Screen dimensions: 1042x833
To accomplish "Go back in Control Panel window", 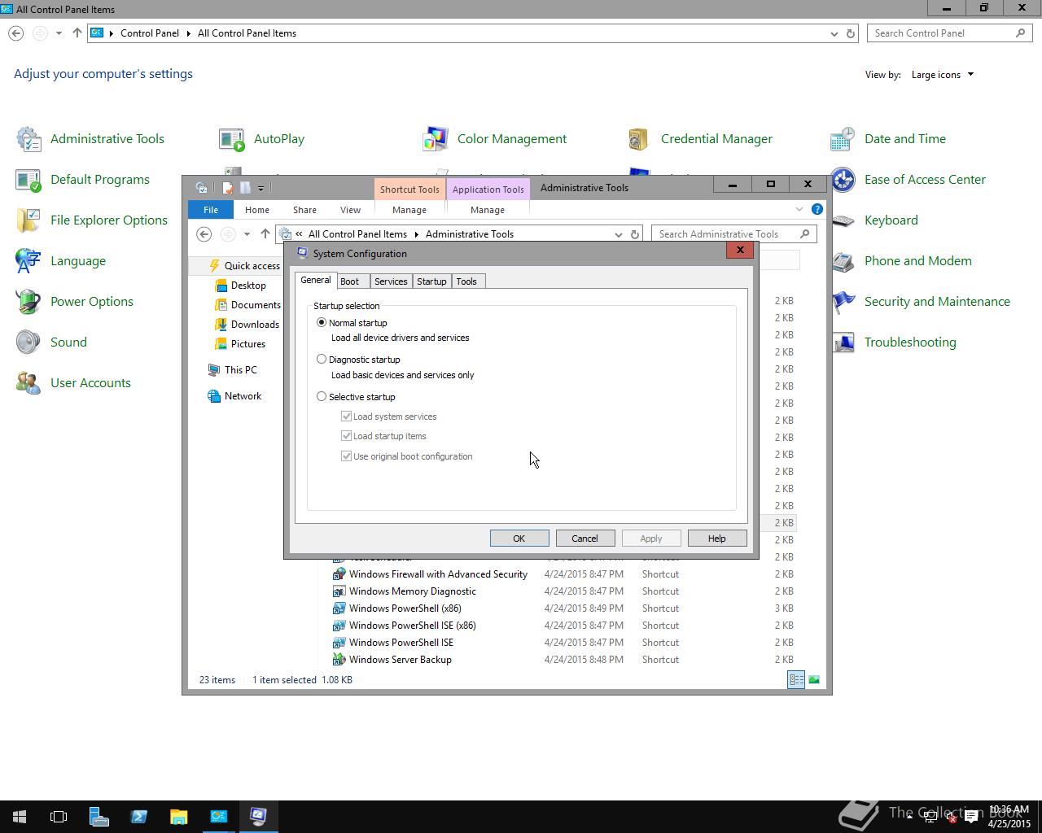I will (x=16, y=33).
